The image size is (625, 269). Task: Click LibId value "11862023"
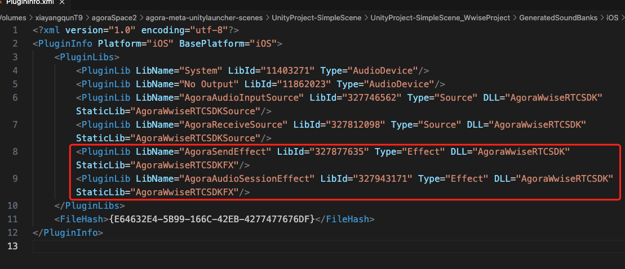[x=304, y=84]
